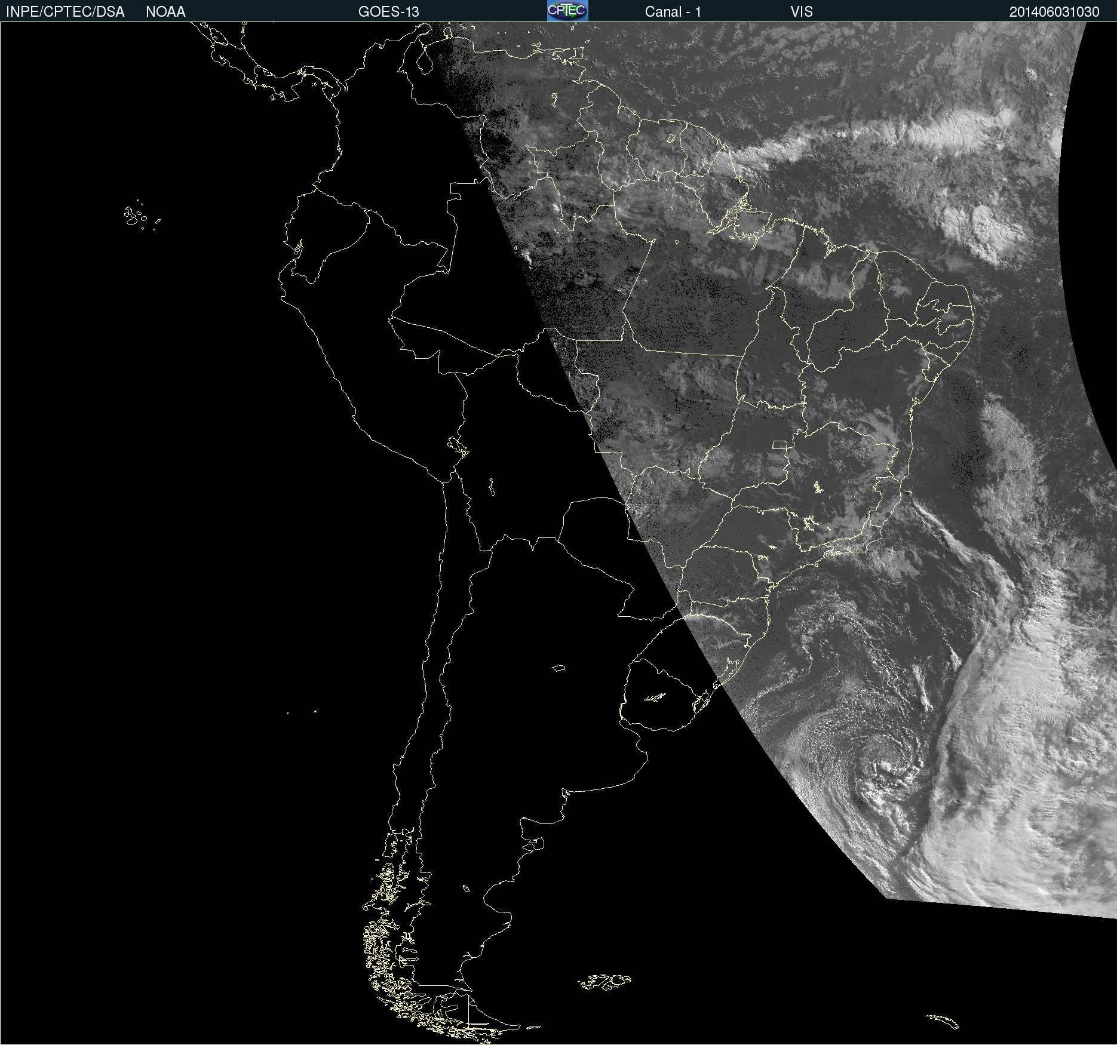Viewport: 1117px width, 1045px height.
Task: Click the GOES-13 satellite name
Action: tap(388, 12)
